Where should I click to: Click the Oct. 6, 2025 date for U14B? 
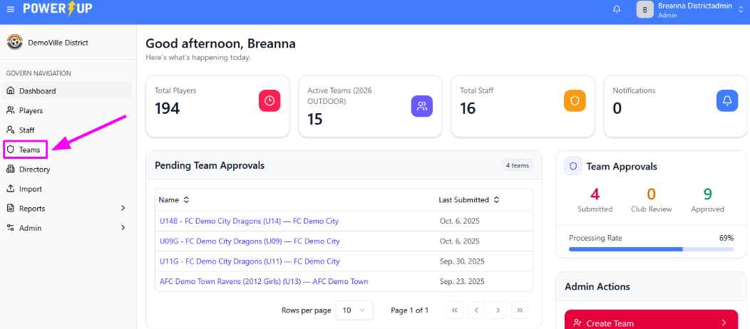click(x=460, y=221)
